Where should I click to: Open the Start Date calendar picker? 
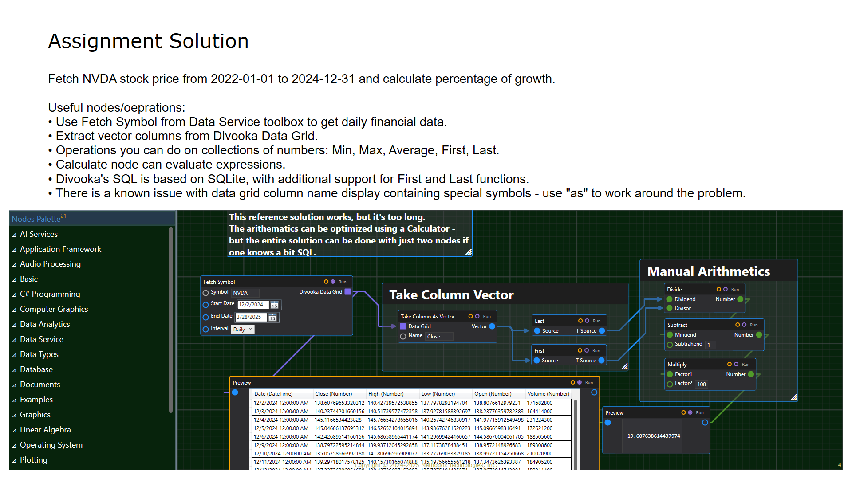(274, 305)
